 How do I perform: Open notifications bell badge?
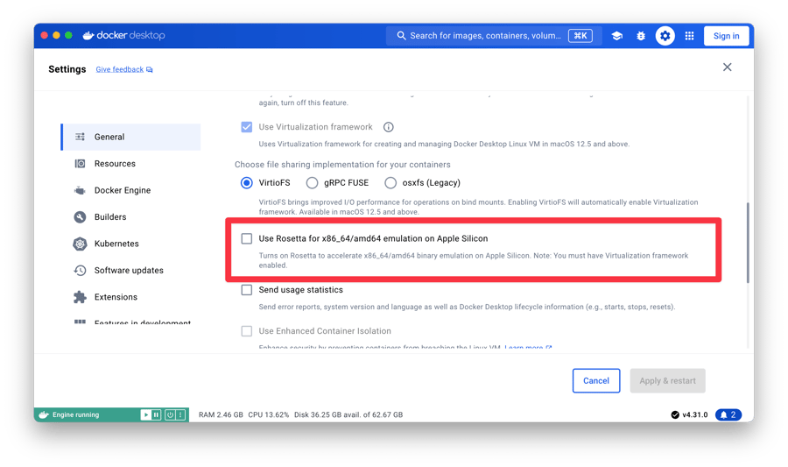728,414
